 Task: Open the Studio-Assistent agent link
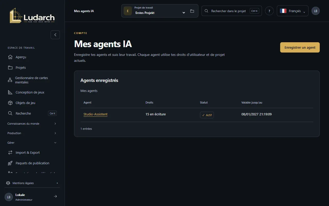click(x=95, y=114)
